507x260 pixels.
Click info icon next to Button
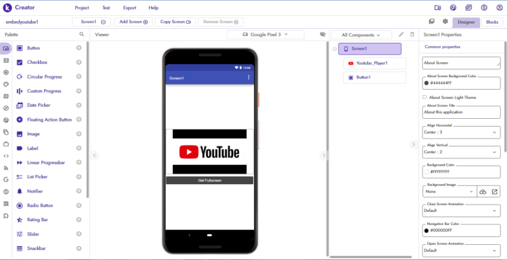pyautogui.click(x=79, y=48)
